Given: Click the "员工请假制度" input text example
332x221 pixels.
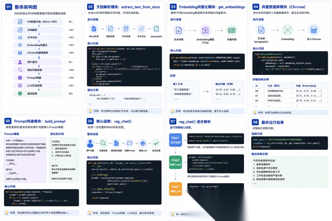Looking at the screenshot, I should click(181, 89).
